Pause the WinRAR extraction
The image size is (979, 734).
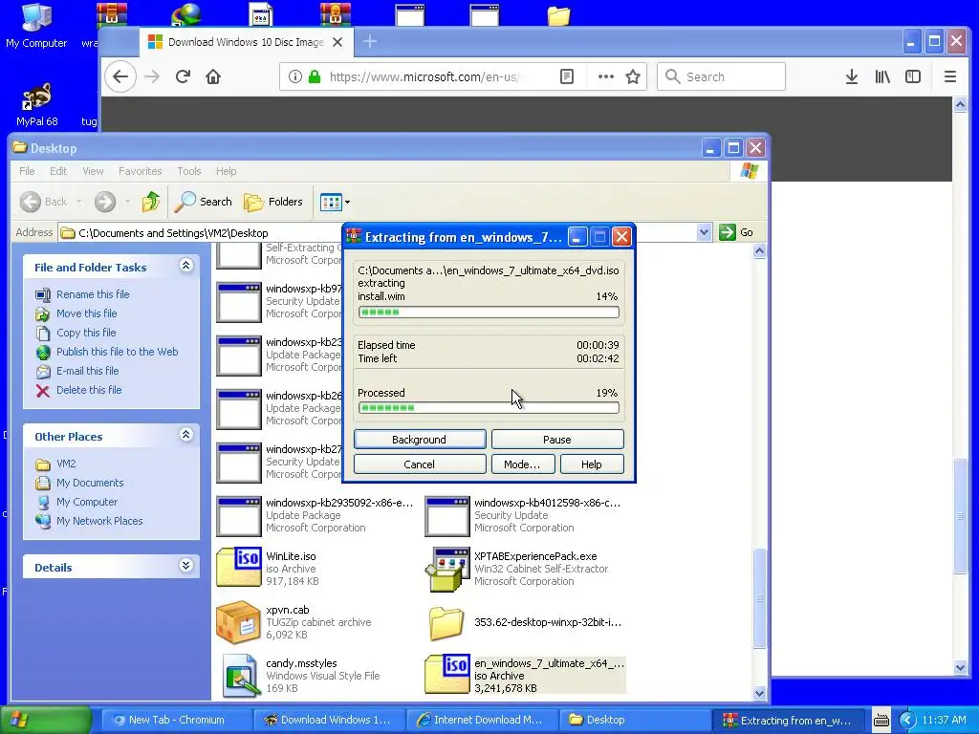pyautogui.click(x=557, y=440)
